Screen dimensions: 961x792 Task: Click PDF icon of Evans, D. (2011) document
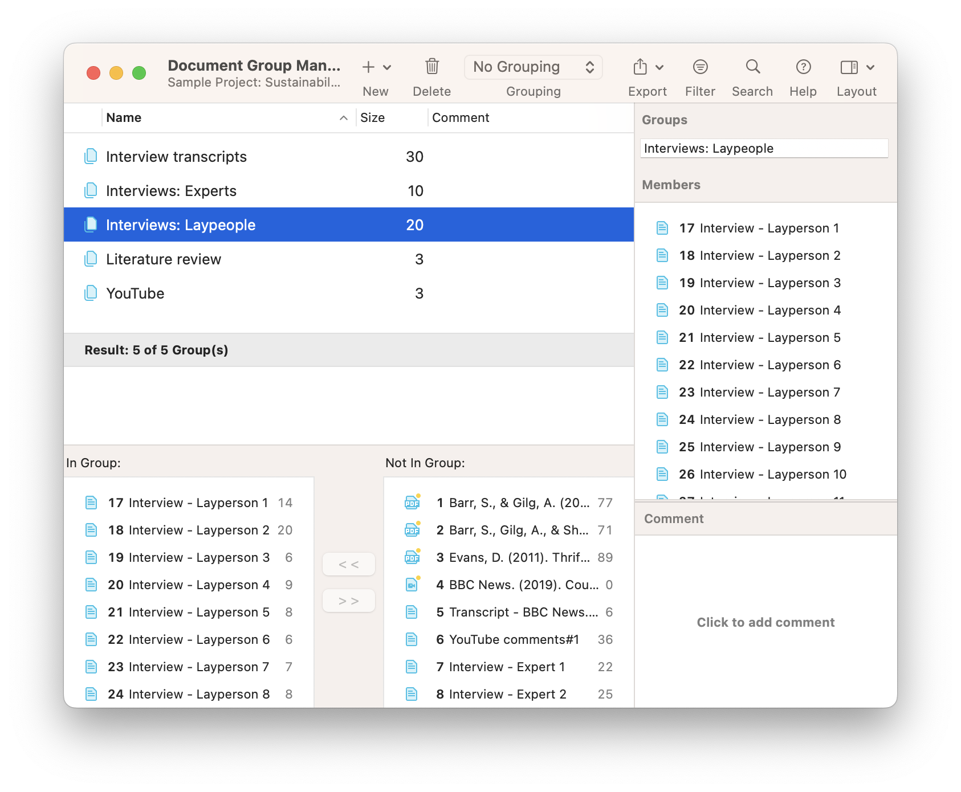click(412, 557)
